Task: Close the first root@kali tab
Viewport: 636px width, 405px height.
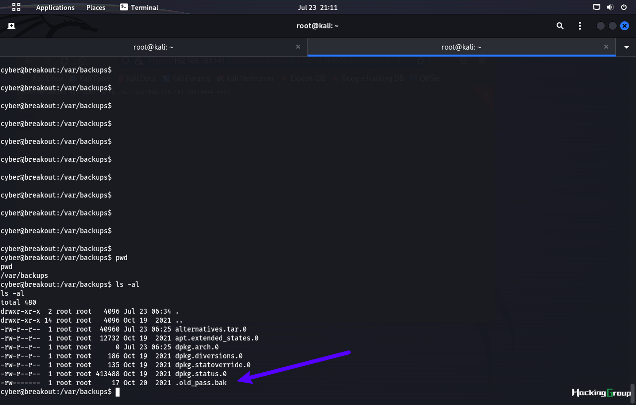Action: pyautogui.click(x=298, y=47)
